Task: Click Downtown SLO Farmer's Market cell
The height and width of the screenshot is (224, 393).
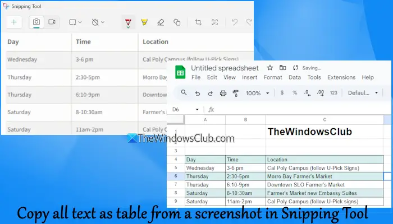Action: pos(325,185)
